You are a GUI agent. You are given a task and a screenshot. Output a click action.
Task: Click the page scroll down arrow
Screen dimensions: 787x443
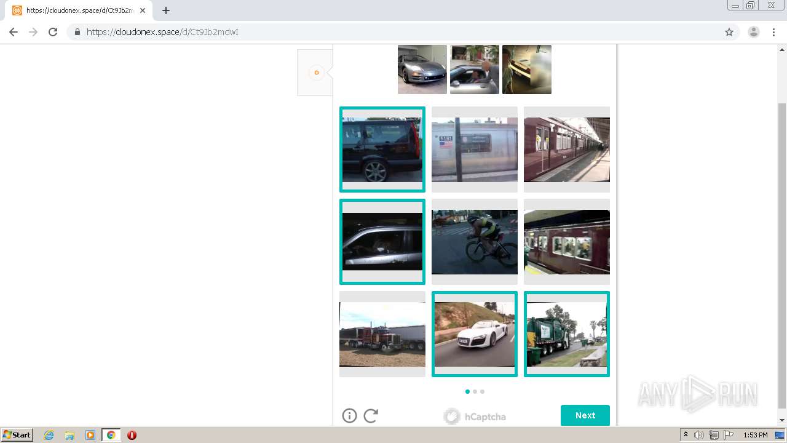[x=782, y=420]
